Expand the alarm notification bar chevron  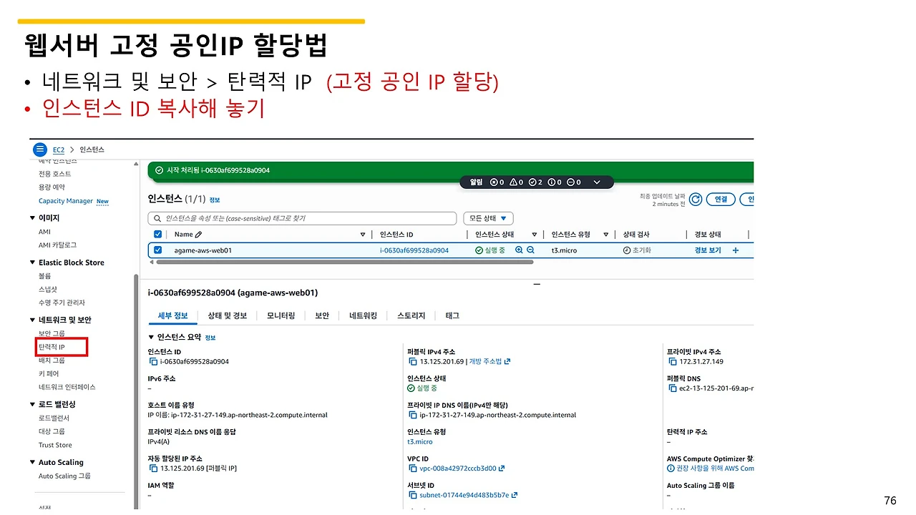point(597,182)
